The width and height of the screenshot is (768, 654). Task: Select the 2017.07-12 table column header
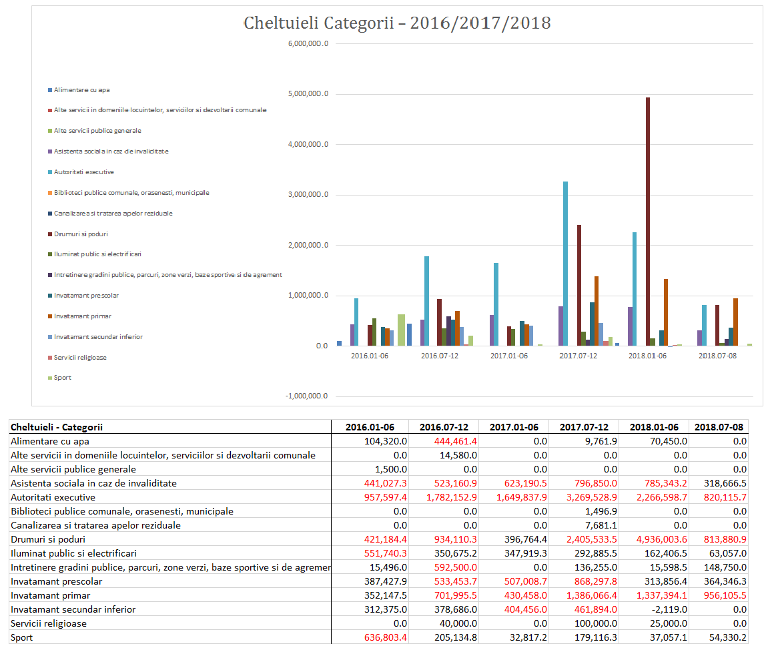point(584,427)
